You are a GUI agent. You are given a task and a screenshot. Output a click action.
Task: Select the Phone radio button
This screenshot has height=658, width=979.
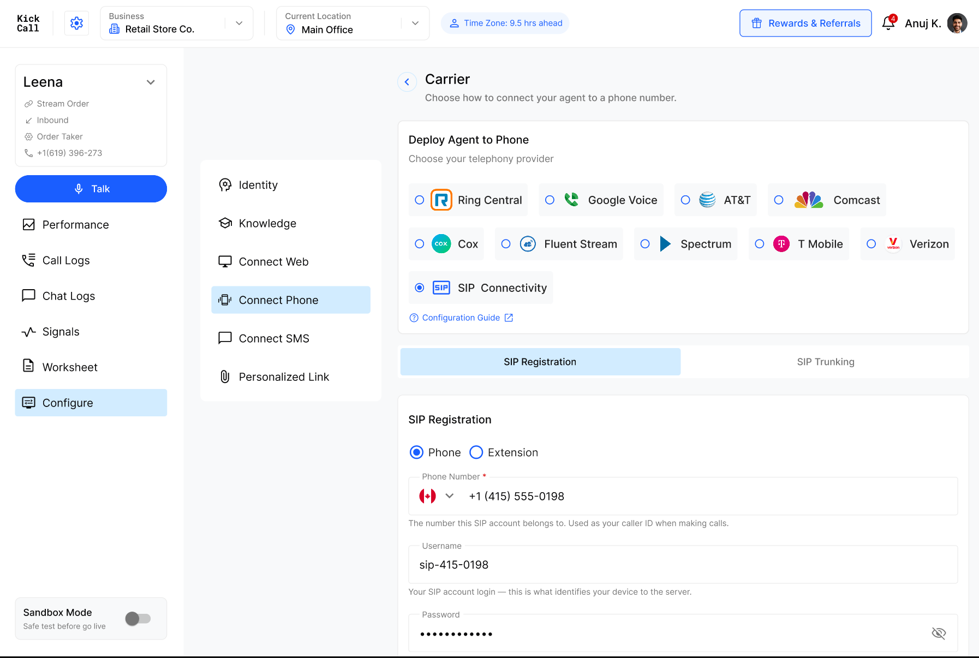click(x=416, y=452)
